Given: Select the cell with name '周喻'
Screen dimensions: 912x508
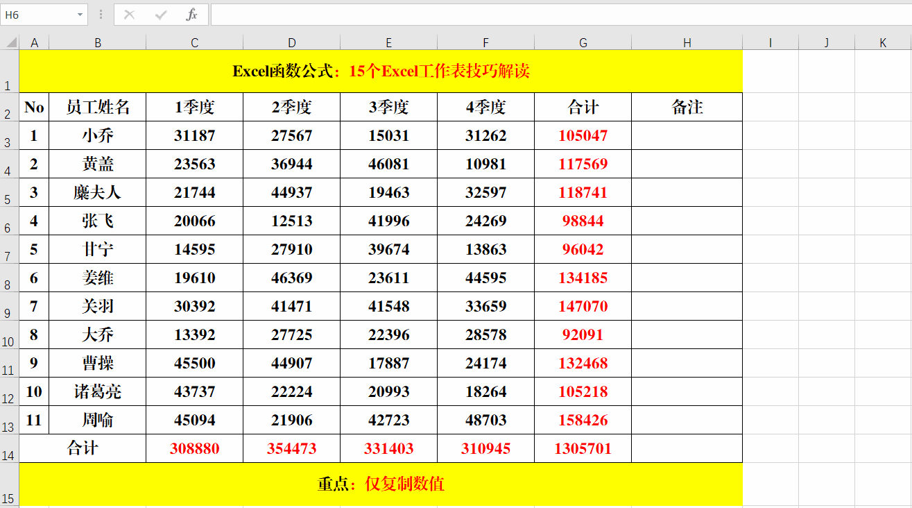Looking at the screenshot, I should [98, 421].
